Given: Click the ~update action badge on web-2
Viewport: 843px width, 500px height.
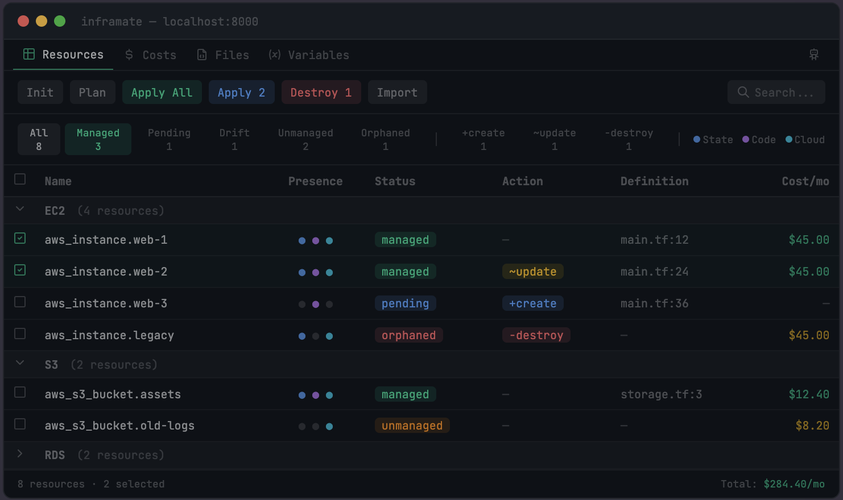Looking at the screenshot, I should (533, 272).
